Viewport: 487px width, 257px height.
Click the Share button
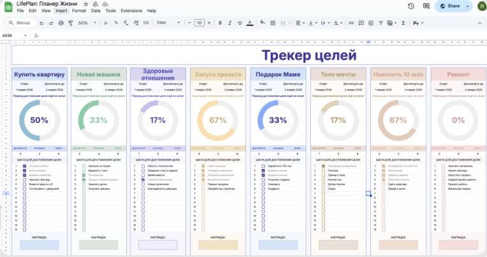point(450,6)
